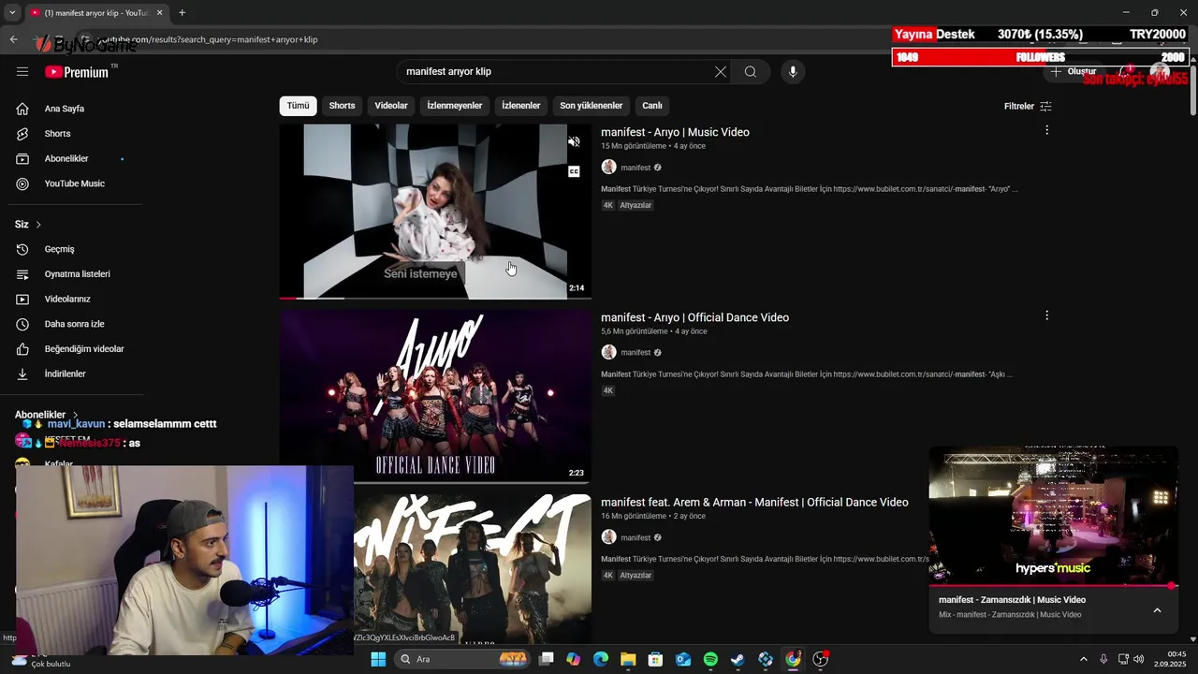Select the Tümü filter chip
1198x674 pixels.
click(x=298, y=106)
